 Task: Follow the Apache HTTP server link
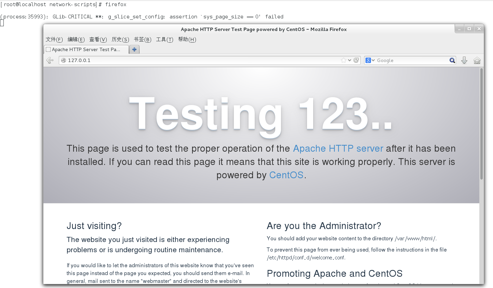point(338,149)
